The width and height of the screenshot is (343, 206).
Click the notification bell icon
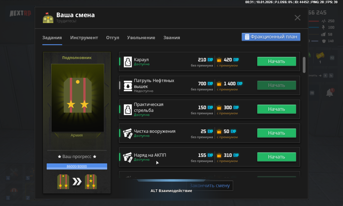coord(330,93)
